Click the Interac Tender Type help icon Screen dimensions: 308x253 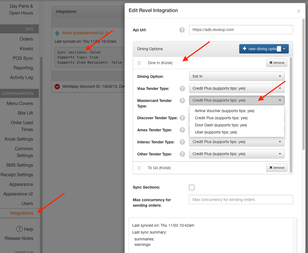(182, 142)
